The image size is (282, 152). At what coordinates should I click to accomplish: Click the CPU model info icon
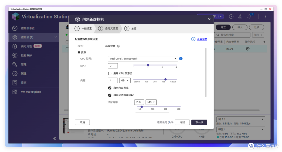pos(181,59)
